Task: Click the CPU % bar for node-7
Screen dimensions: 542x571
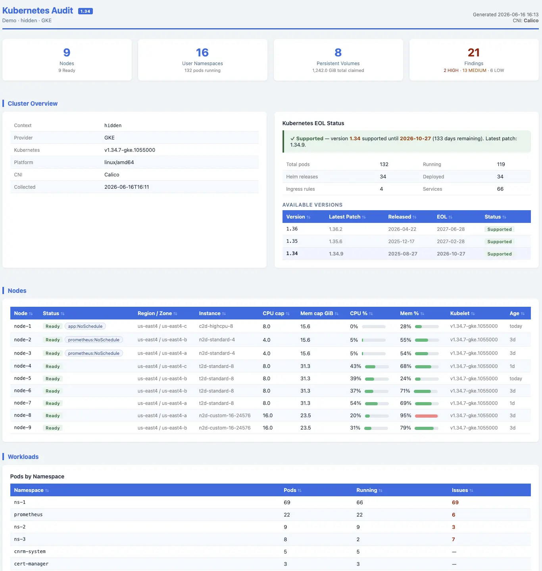Action: tap(377, 403)
